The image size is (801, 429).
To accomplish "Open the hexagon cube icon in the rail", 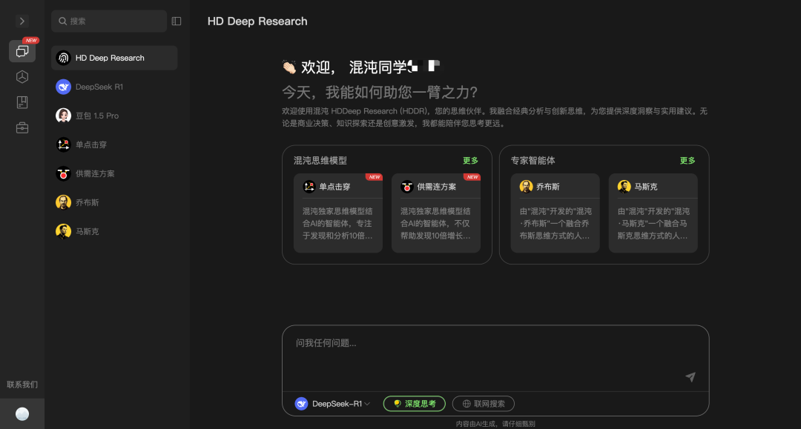I will (x=22, y=77).
